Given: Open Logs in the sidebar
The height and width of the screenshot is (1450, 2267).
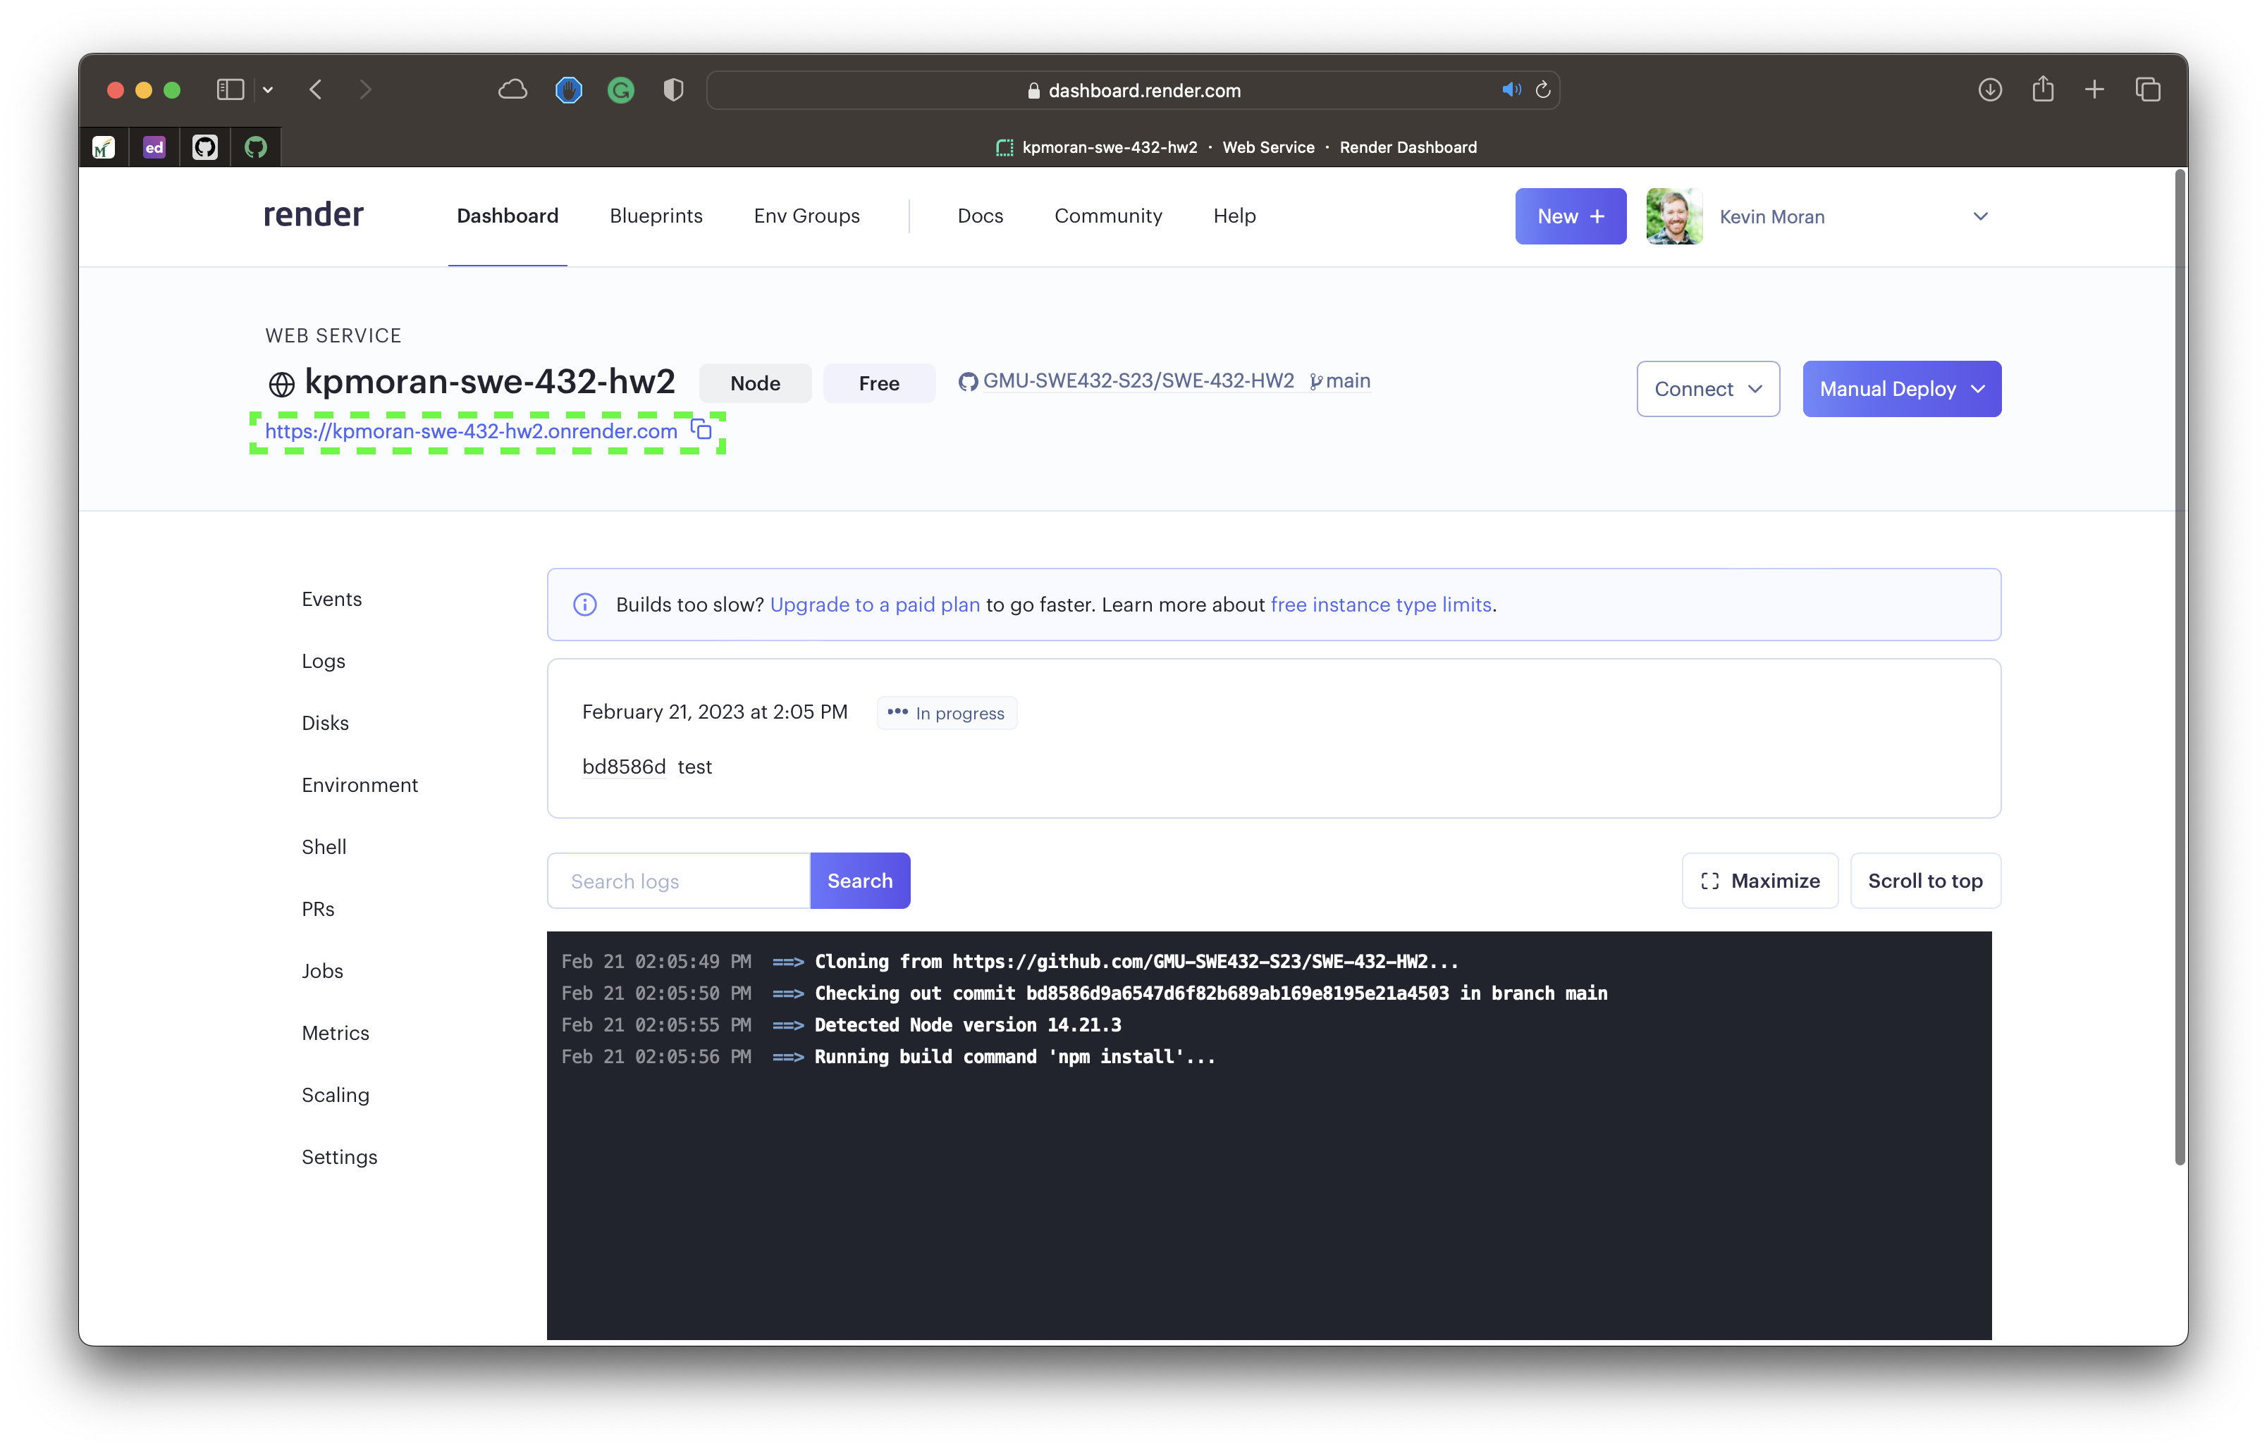Looking at the screenshot, I should 323,661.
